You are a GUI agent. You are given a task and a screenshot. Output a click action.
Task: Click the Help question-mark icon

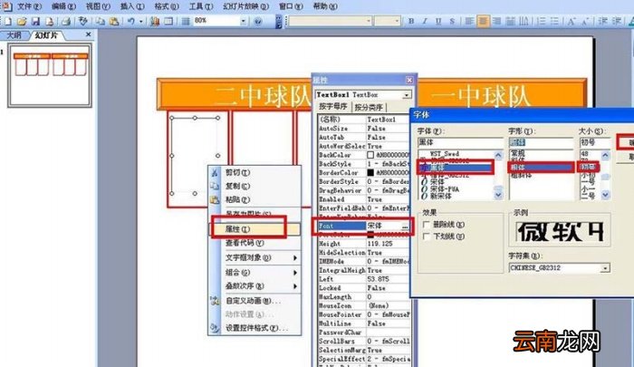258,21
